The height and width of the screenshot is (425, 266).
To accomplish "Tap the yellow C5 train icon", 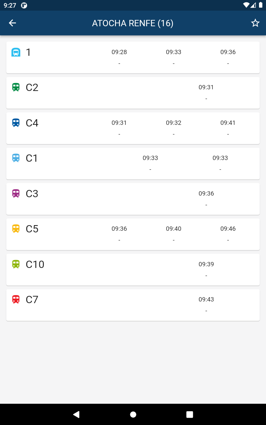I will [16, 229].
